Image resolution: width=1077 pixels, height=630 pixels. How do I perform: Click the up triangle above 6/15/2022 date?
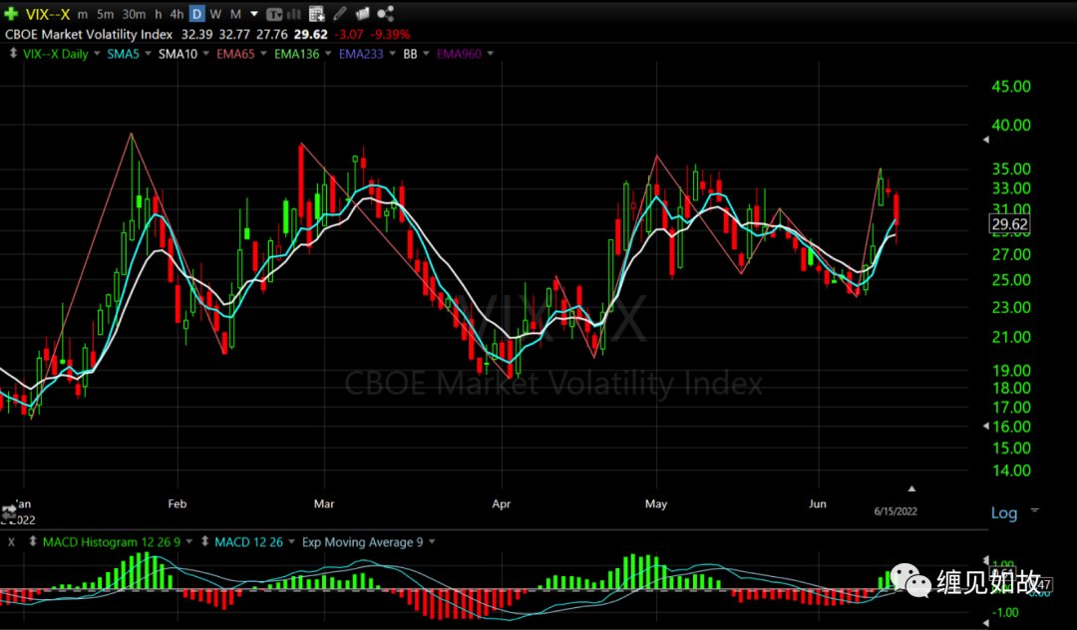click(x=911, y=488)
